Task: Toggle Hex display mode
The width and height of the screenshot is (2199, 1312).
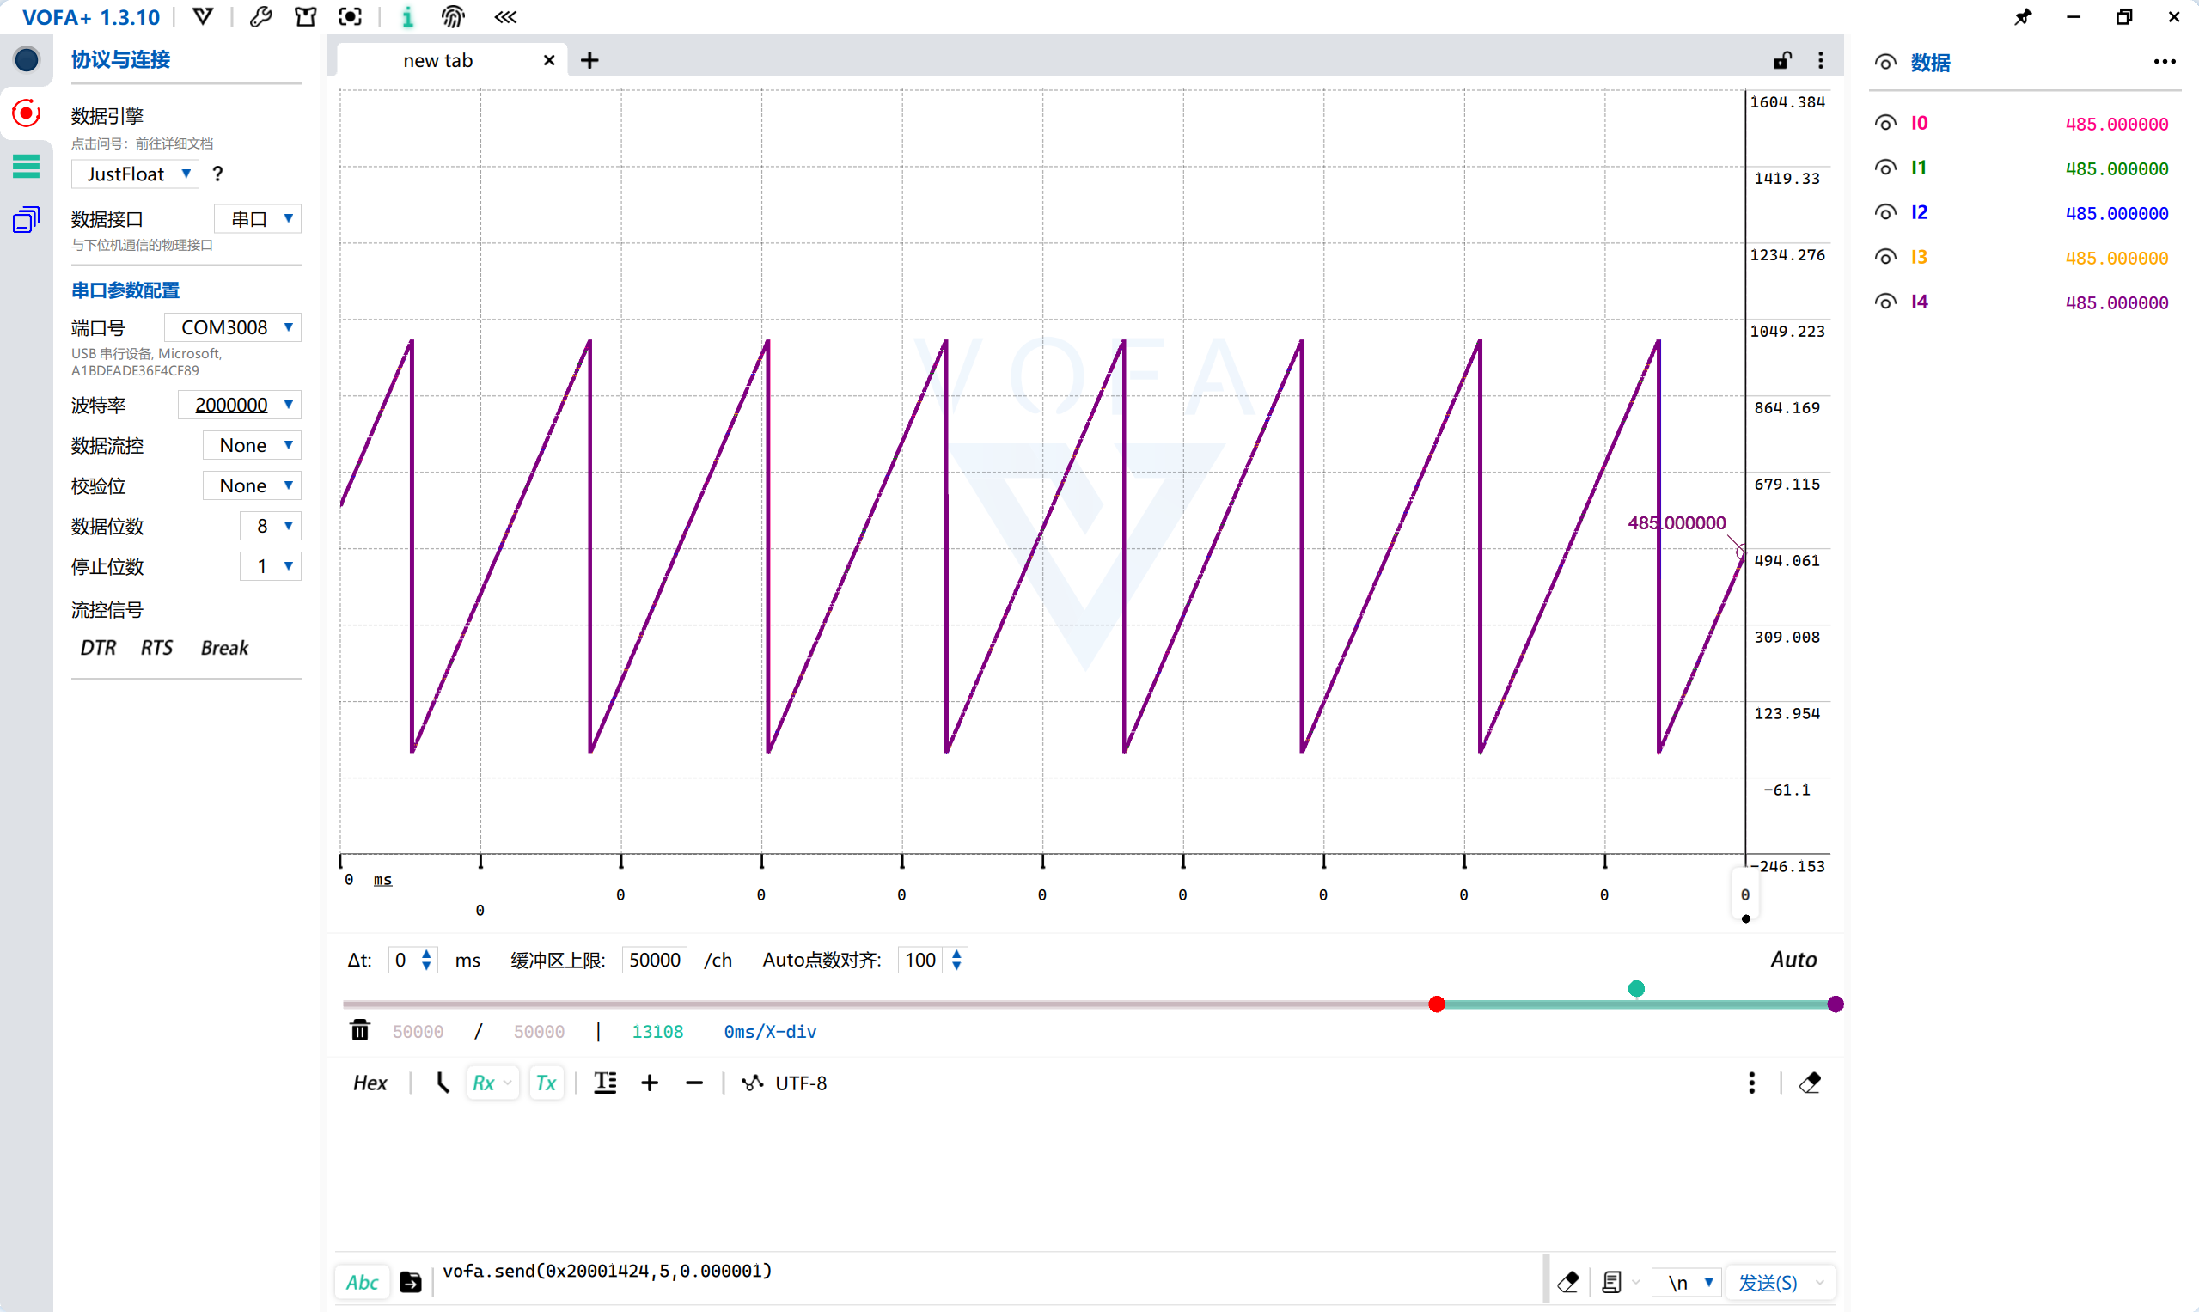Action: [370, 1083]
